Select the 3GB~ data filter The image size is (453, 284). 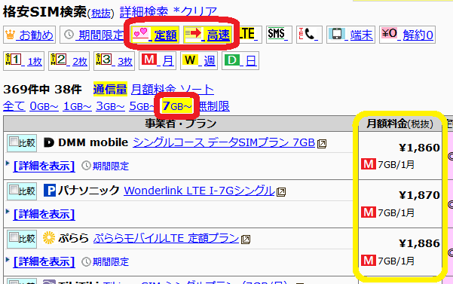pyautogui.click(x=110, y=106)
